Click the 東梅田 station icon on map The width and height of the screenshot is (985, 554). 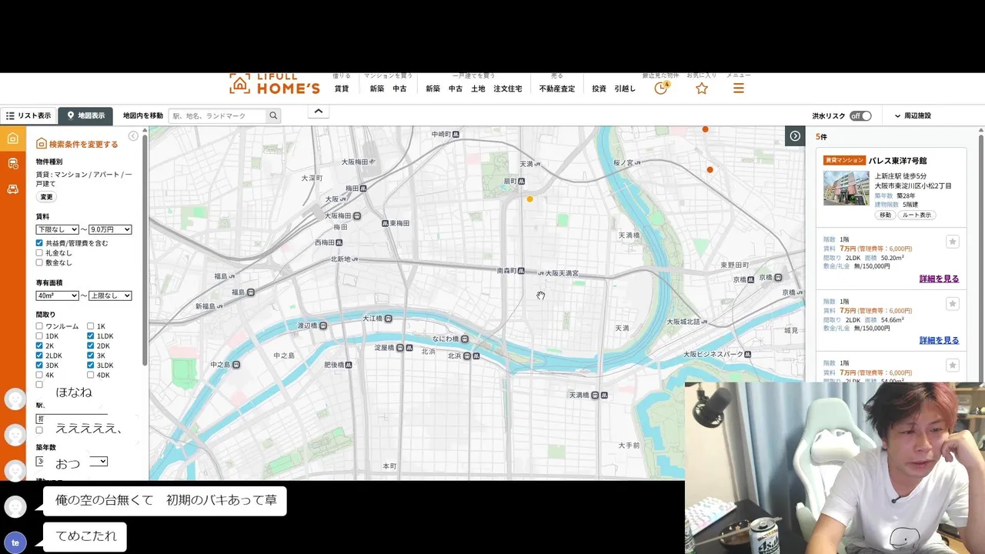tap(385, 223)
